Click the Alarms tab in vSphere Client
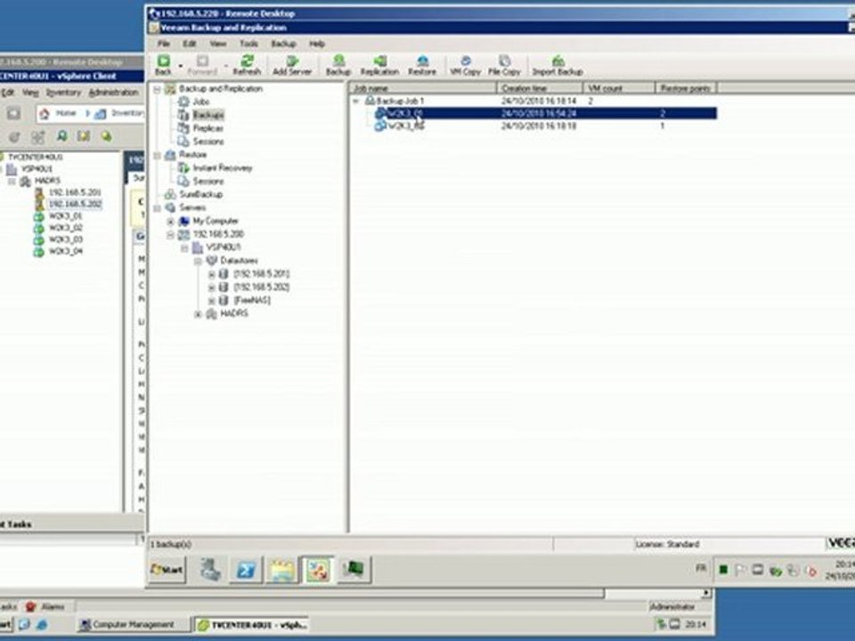Viewport: 855px width, 641px height. [46, 606]
